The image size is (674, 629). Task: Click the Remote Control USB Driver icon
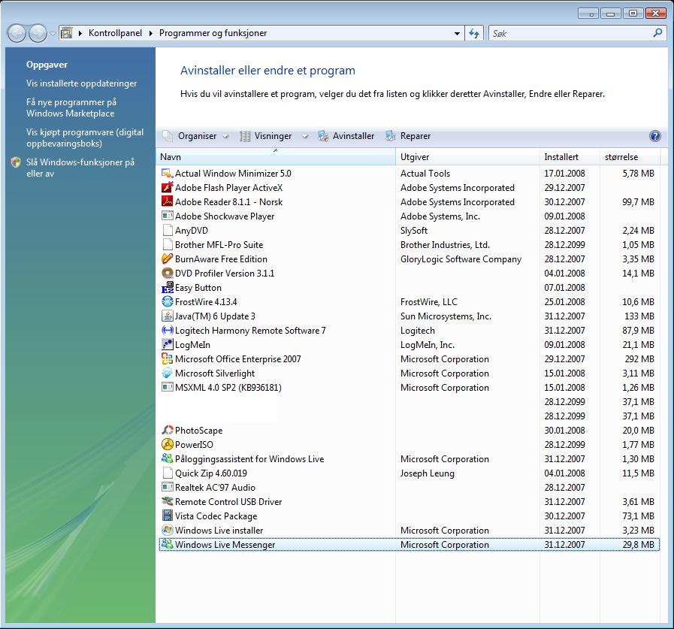pyautogui.click(x=167, y=501)
